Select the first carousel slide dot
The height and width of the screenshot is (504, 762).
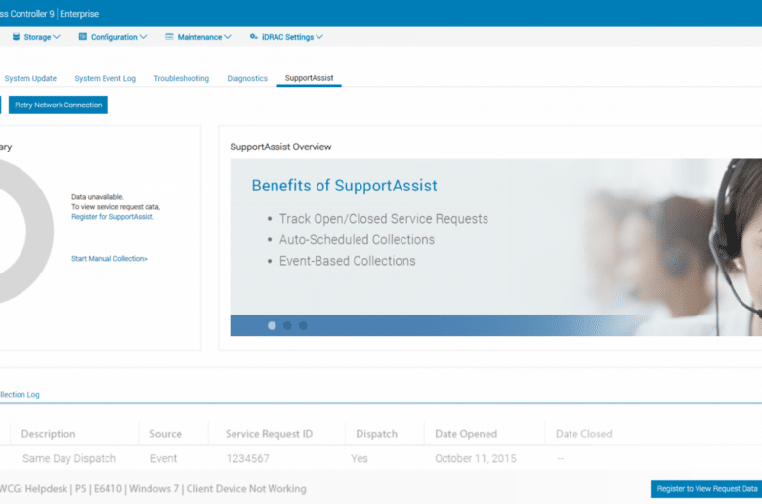(x=272, y=325)
